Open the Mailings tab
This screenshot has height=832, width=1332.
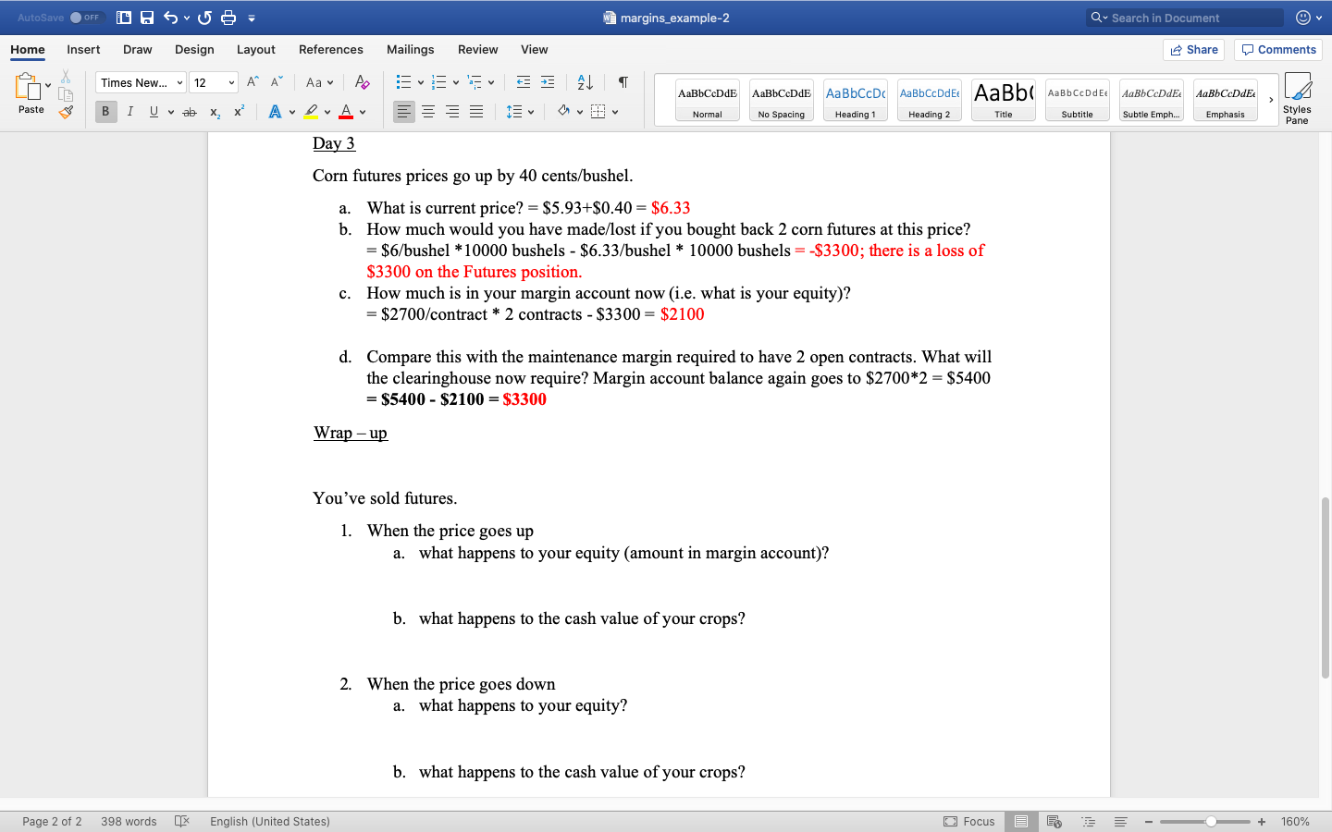coord(410,49)
